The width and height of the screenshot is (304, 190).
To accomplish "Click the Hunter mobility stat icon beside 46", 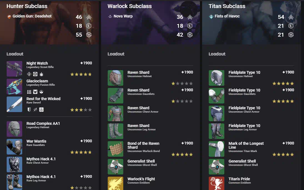I will (89, 17).
